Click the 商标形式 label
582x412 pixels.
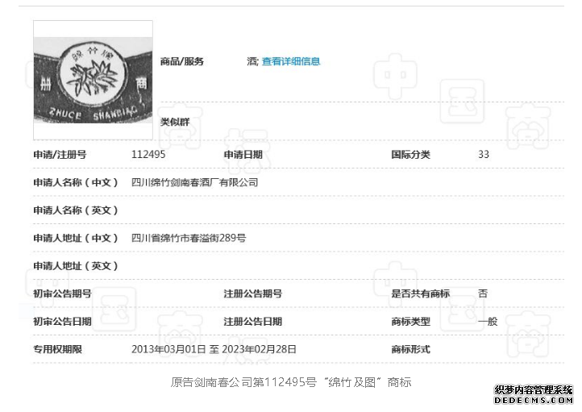410,349
